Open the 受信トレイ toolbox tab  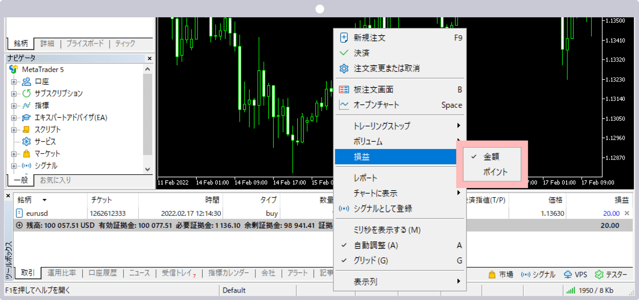click(x=178, y=273)
